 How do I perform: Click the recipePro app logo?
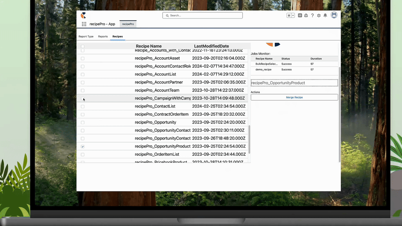click(83, 15)
